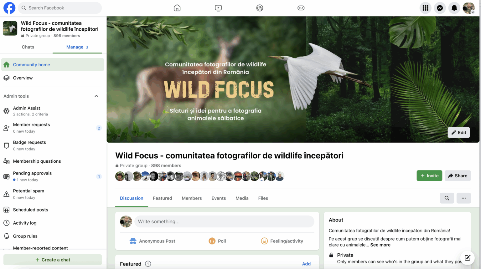Click the Featured info icon
The width and height of the screenshot is (481, 269).
click(148, 264)
